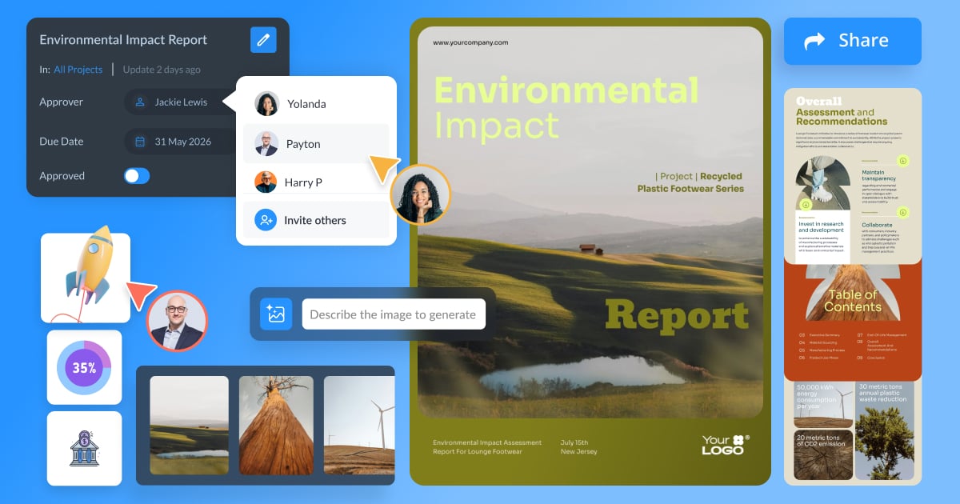Screen dimensions: 960x504
Task: Click the Share button
Action: click(x=852, y=41)
